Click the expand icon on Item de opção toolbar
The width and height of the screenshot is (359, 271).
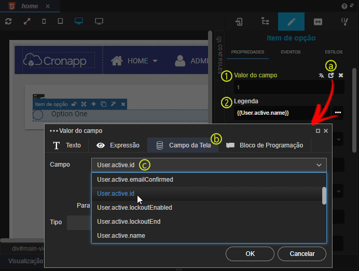coord(84,104)
